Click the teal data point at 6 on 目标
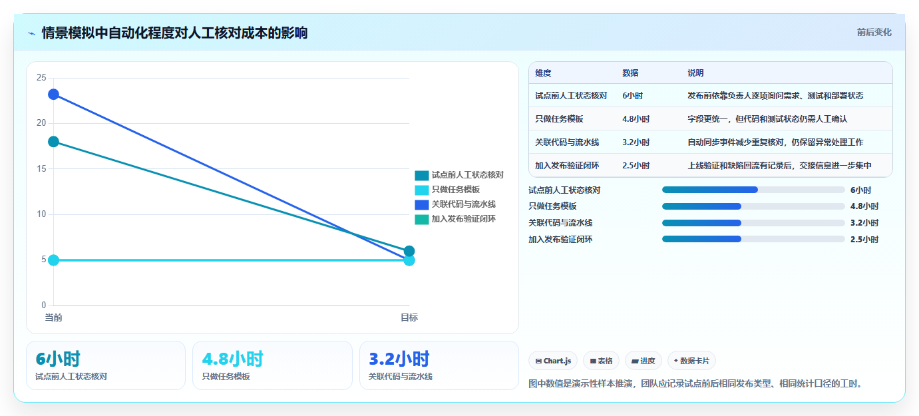The image size is (919, 416). [409, 251]
